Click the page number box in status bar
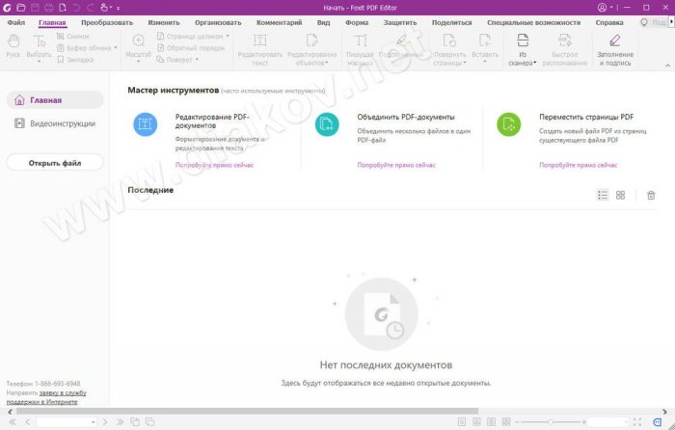Image resolution: width=675 pixels, height=430 pixels. 67,422
